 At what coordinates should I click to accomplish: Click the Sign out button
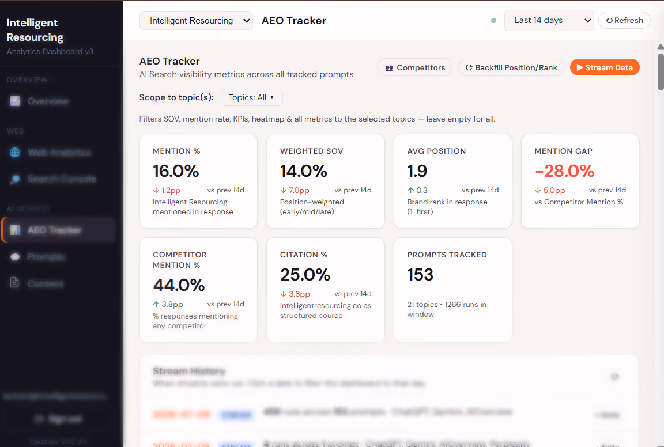[x=58, y=419]
